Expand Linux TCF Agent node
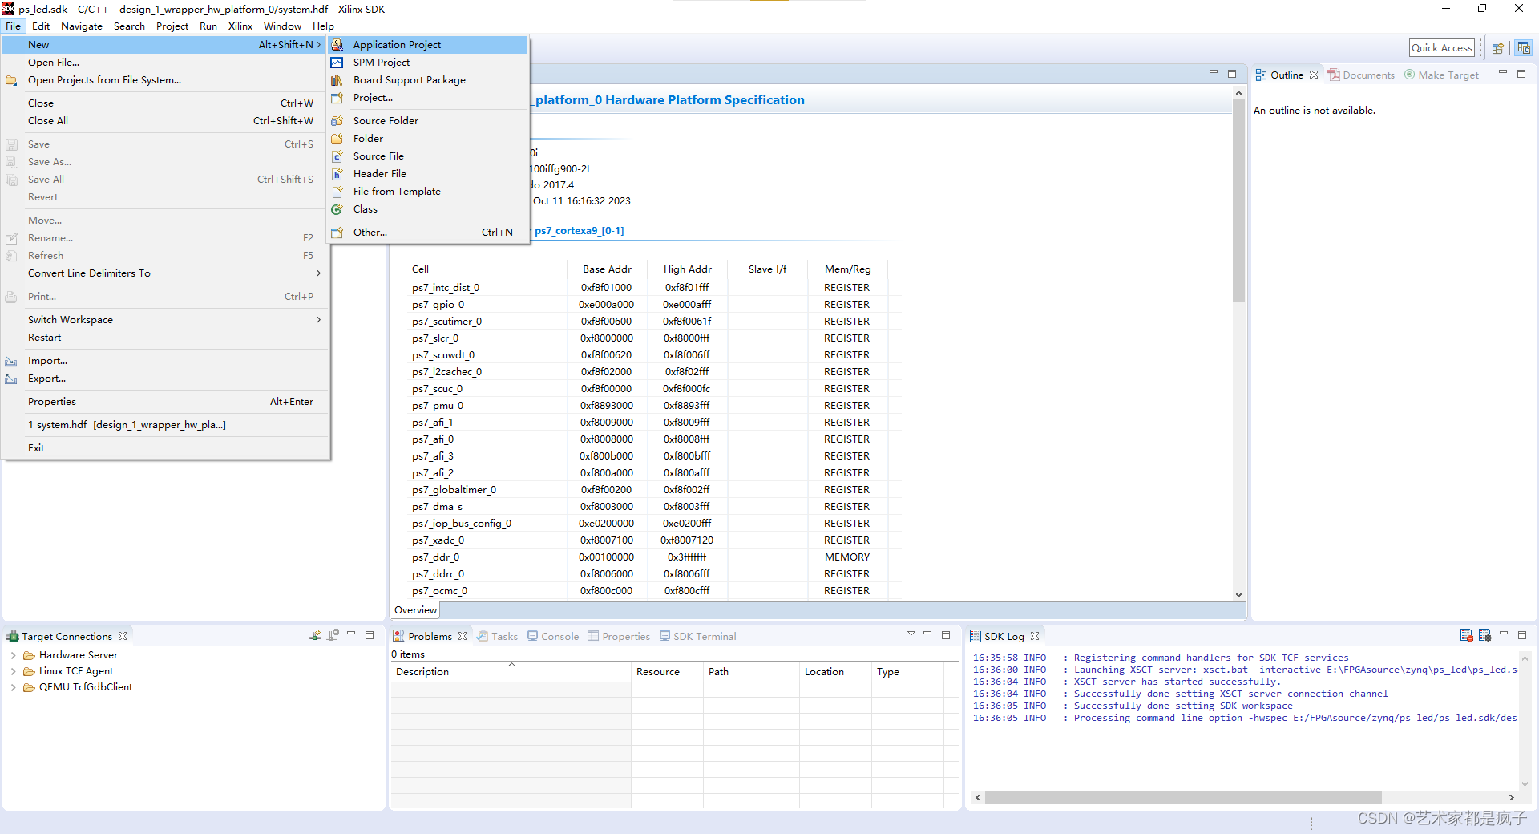Viewport: 1539px width, 834px height. point(13,671)
